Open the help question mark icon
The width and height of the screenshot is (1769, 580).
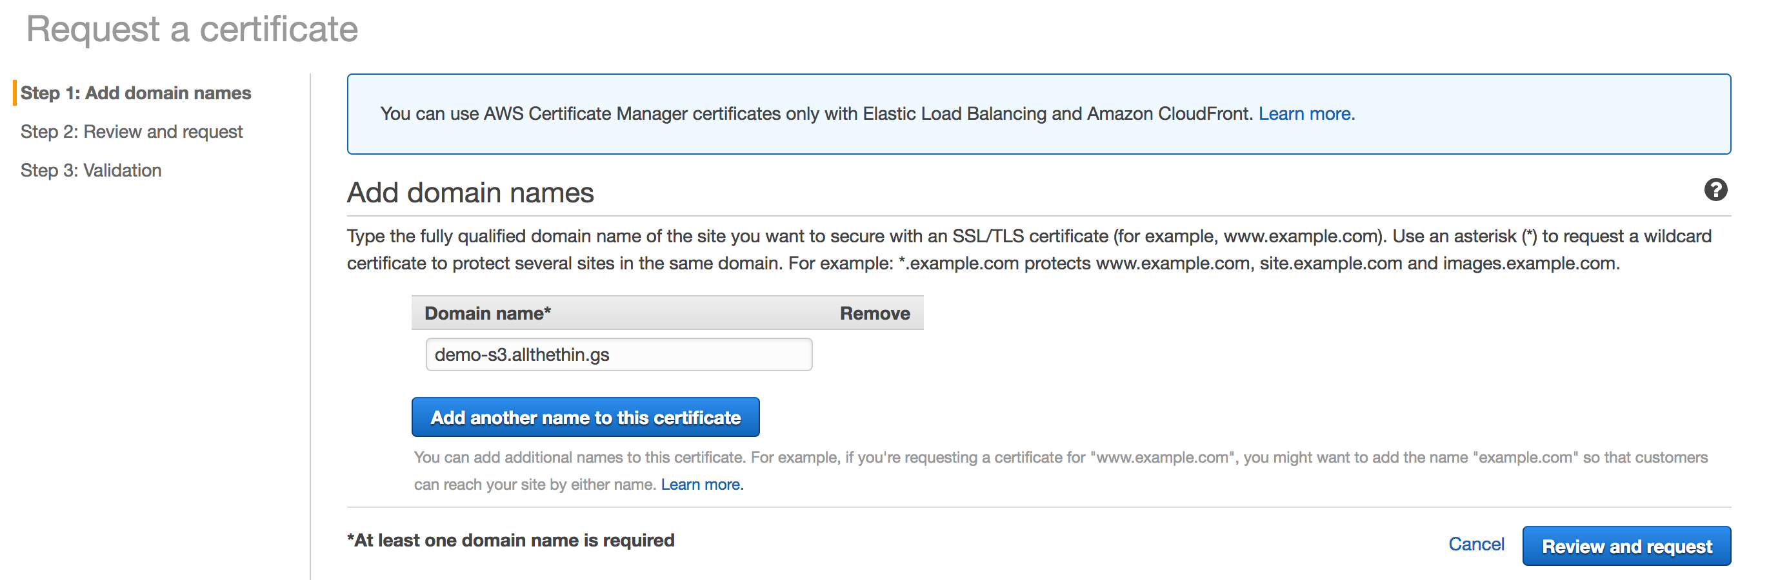click(x=1715, y=190)
